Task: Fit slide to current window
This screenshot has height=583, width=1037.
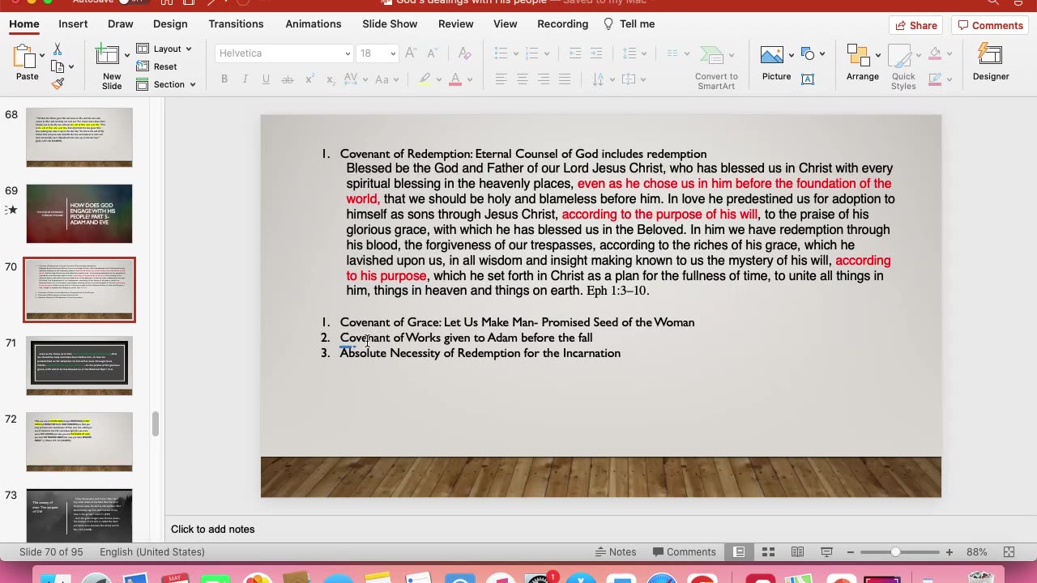Action: (1009, 552)
